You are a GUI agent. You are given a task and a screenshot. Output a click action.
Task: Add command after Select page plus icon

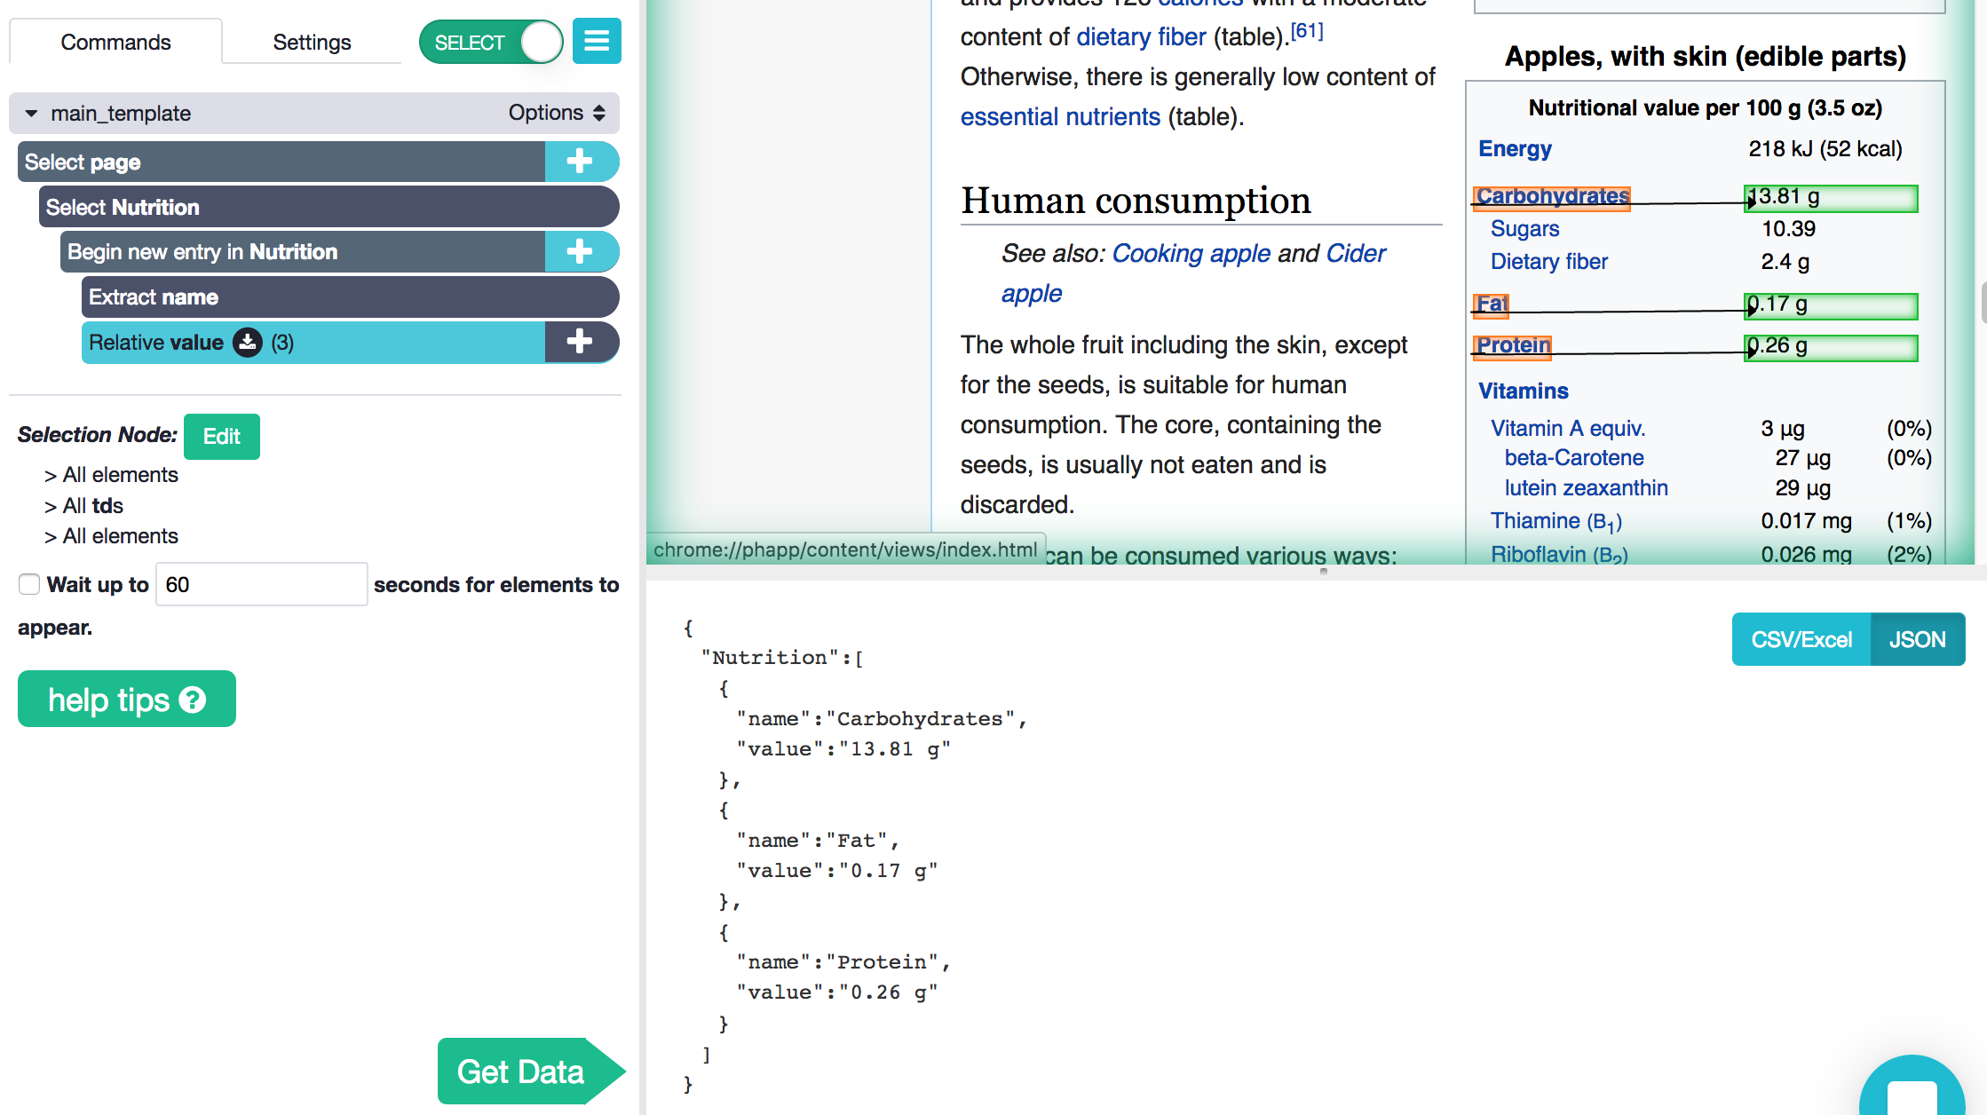coord(581,162)
